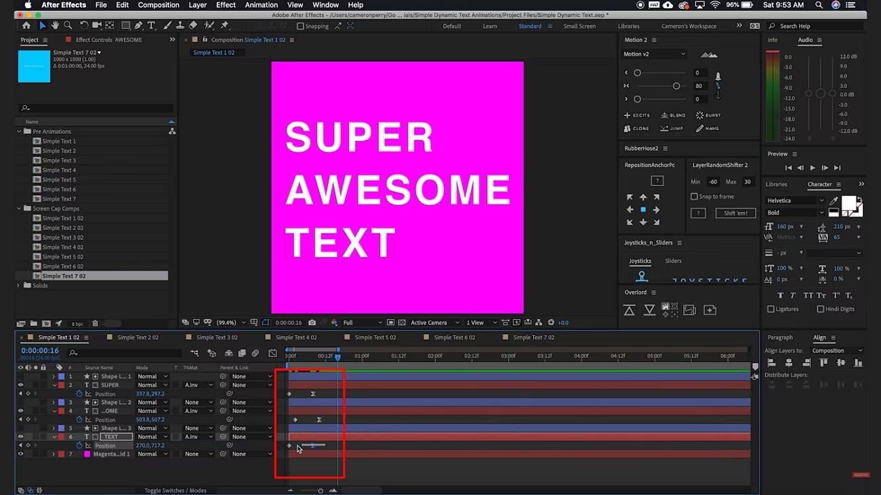
Task: Open the resolution Full dropdown below viewer
Action: [363, 322]
